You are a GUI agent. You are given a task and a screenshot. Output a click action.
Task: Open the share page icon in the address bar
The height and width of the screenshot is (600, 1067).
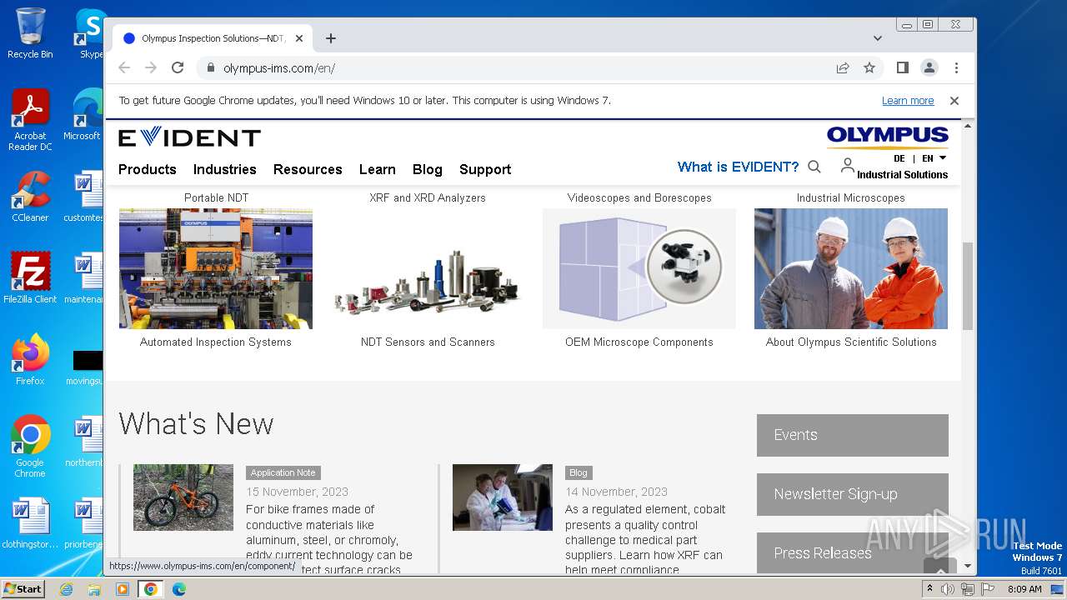coord(843,67)
